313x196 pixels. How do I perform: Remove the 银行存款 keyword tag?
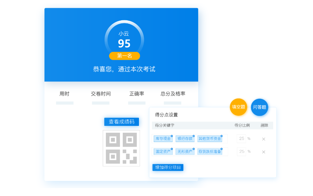tap(194, 136)
